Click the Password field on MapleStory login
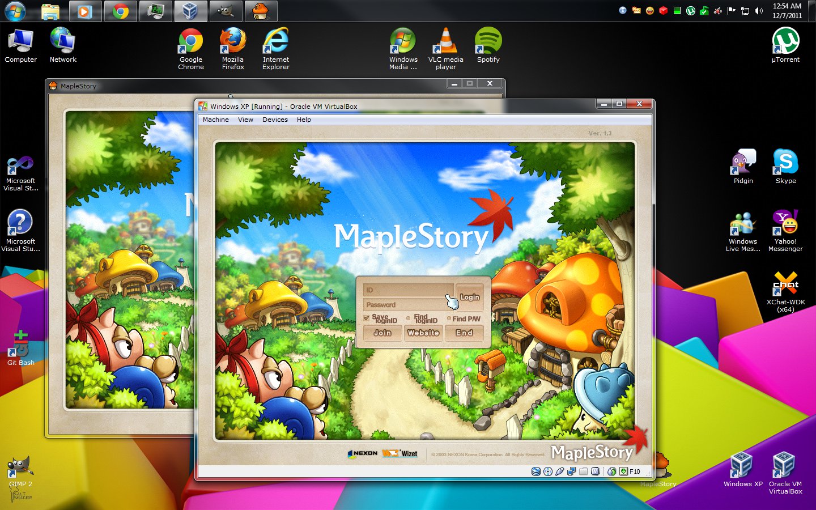Image resolution: width=816 pixels, height=510 pixels. [408, 304]
